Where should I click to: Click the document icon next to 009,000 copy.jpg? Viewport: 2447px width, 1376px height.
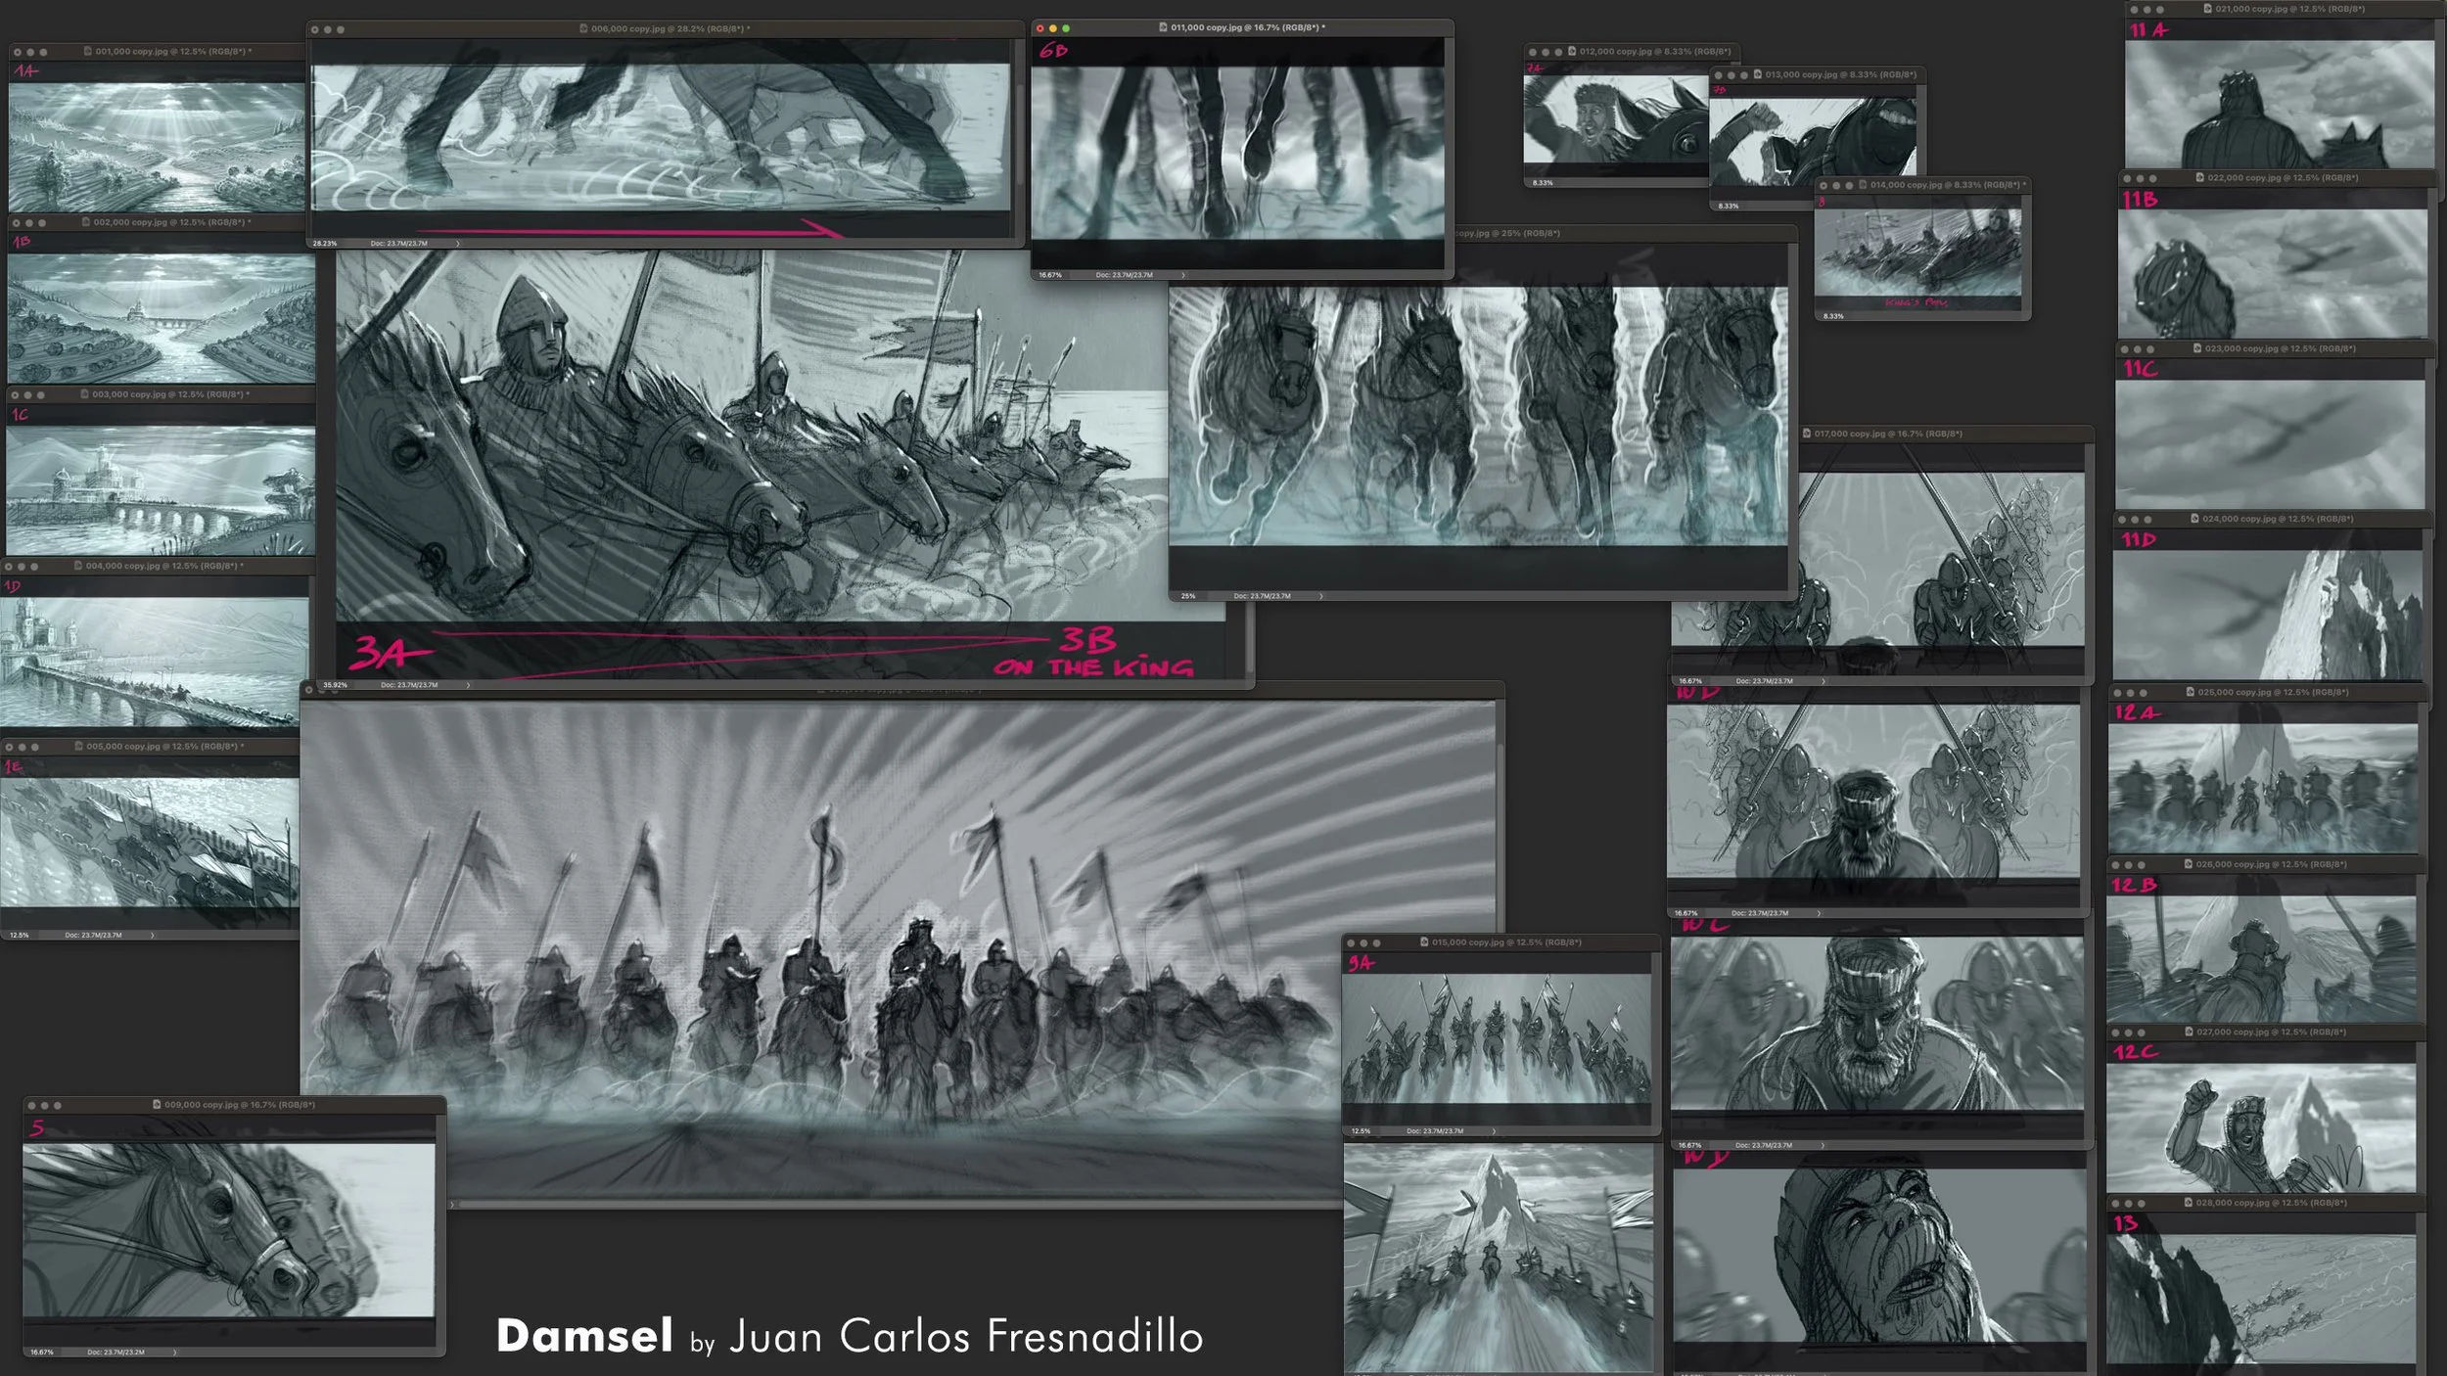(157, 1105)
